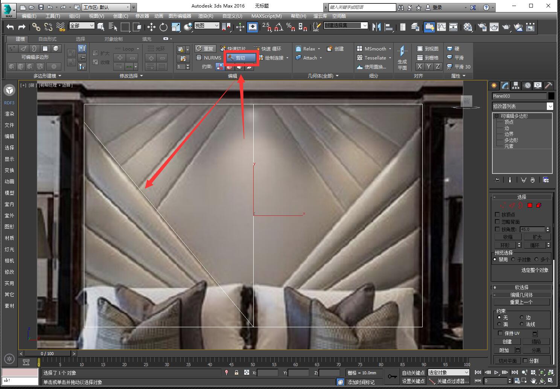Switch to the 对象绘制 ribbon tab

[x=113, y=39]
